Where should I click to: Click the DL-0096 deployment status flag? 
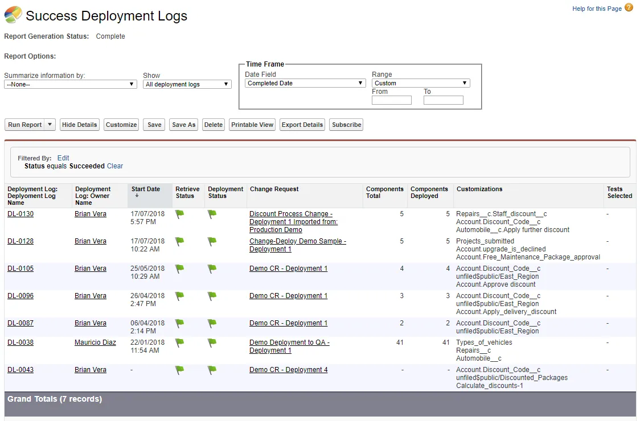[x=212, y=296]
